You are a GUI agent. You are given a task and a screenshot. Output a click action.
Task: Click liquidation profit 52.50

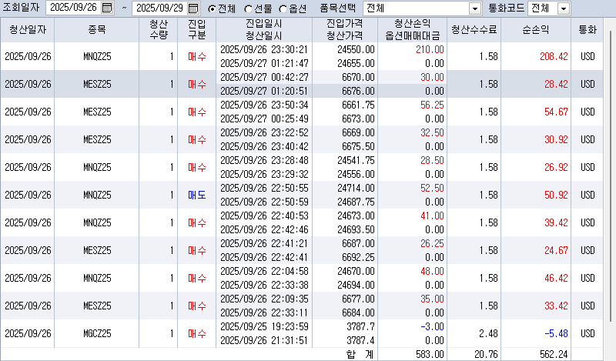tap(432, 188)
